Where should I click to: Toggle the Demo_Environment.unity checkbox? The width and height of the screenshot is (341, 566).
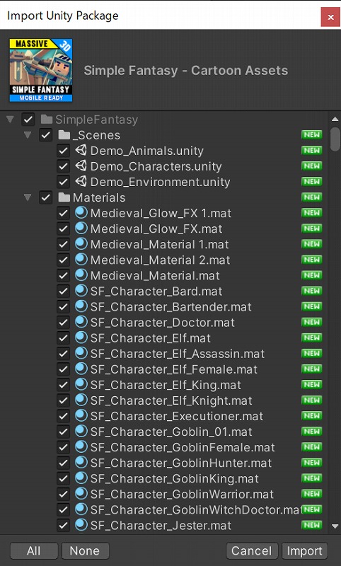click(x=63, y=182)
